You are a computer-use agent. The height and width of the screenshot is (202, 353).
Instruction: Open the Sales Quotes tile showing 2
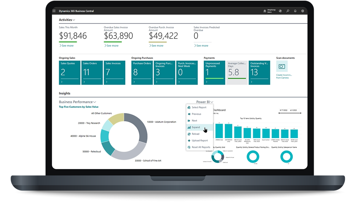pyautogui.click(x=69, y=73)
